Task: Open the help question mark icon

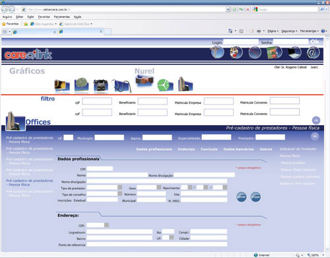Action: (323, 31)
